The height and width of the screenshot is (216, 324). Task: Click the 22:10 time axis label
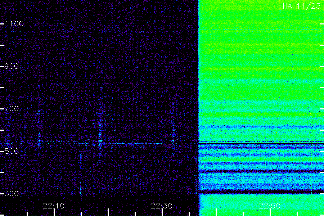[54, 206]
